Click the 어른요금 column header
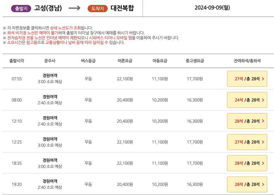This screenshot has width=274, height=195. tap(125, 61)
